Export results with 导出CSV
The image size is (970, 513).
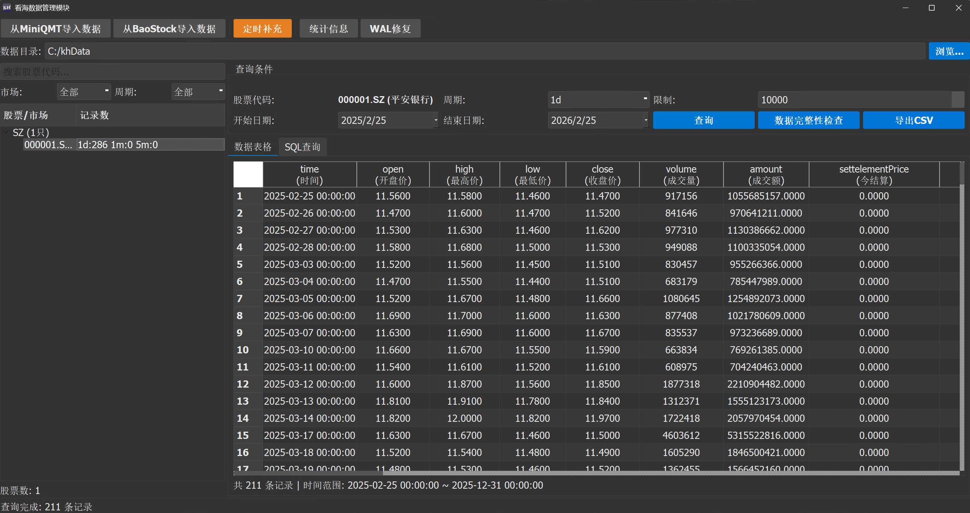(913, 120)
